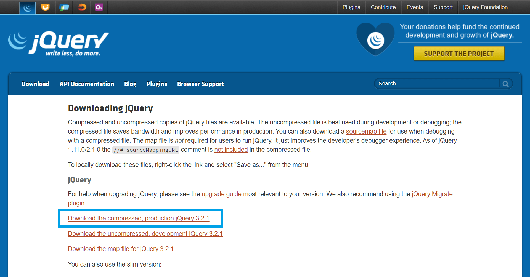Open the upgrade guide link
530x277 pixels.
coord(222,194)
